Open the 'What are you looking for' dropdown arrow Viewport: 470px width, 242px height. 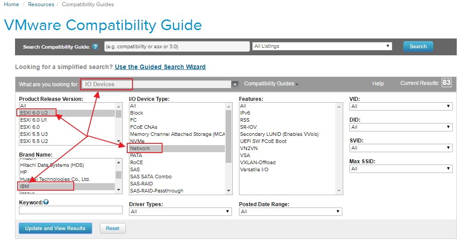tap(235, 84)
